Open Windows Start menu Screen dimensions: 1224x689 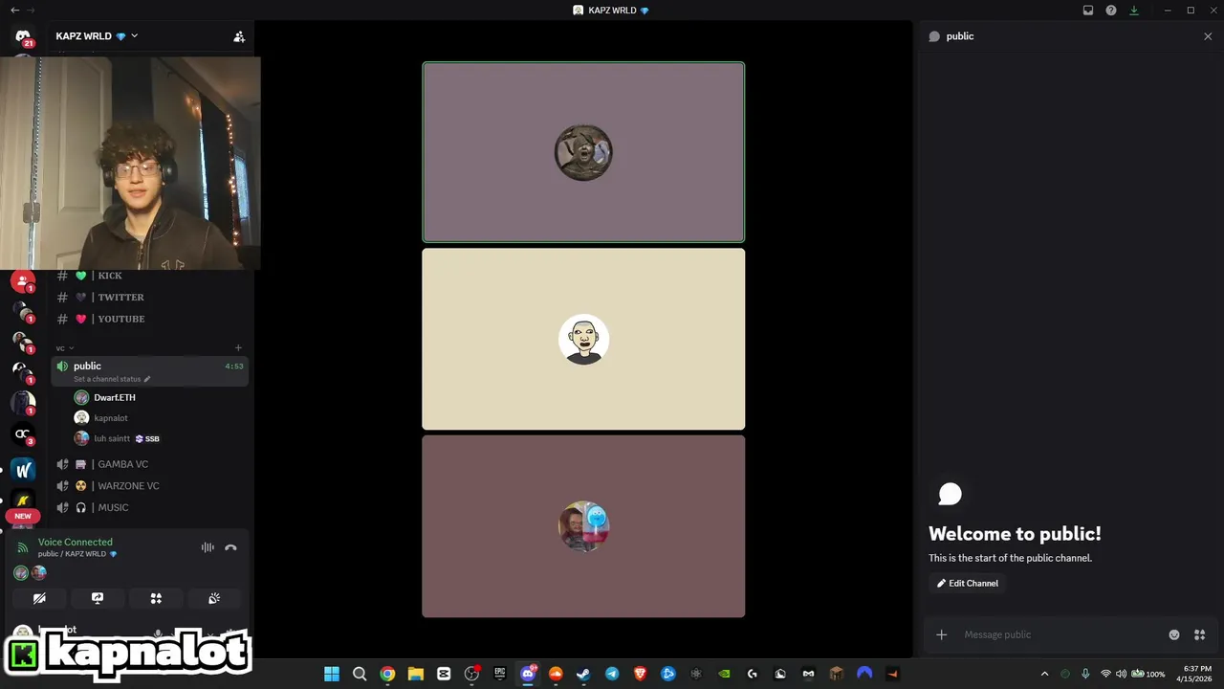click(x=332, y=674)
